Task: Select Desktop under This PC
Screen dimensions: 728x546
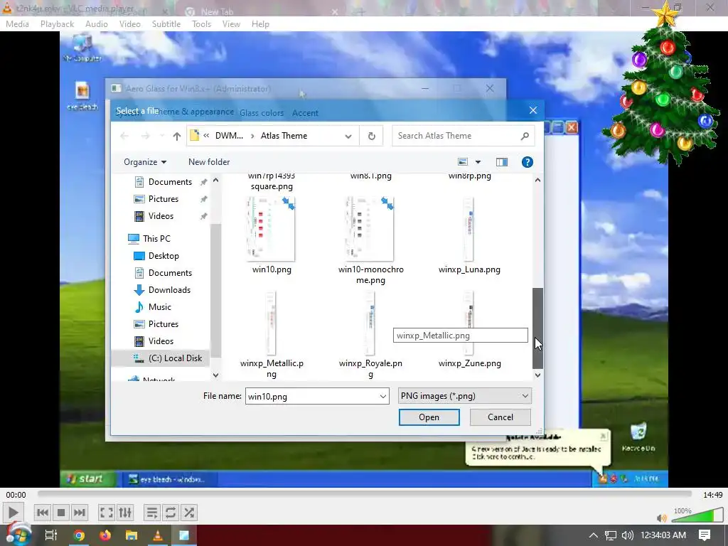Action: click(x=156, y=256)
